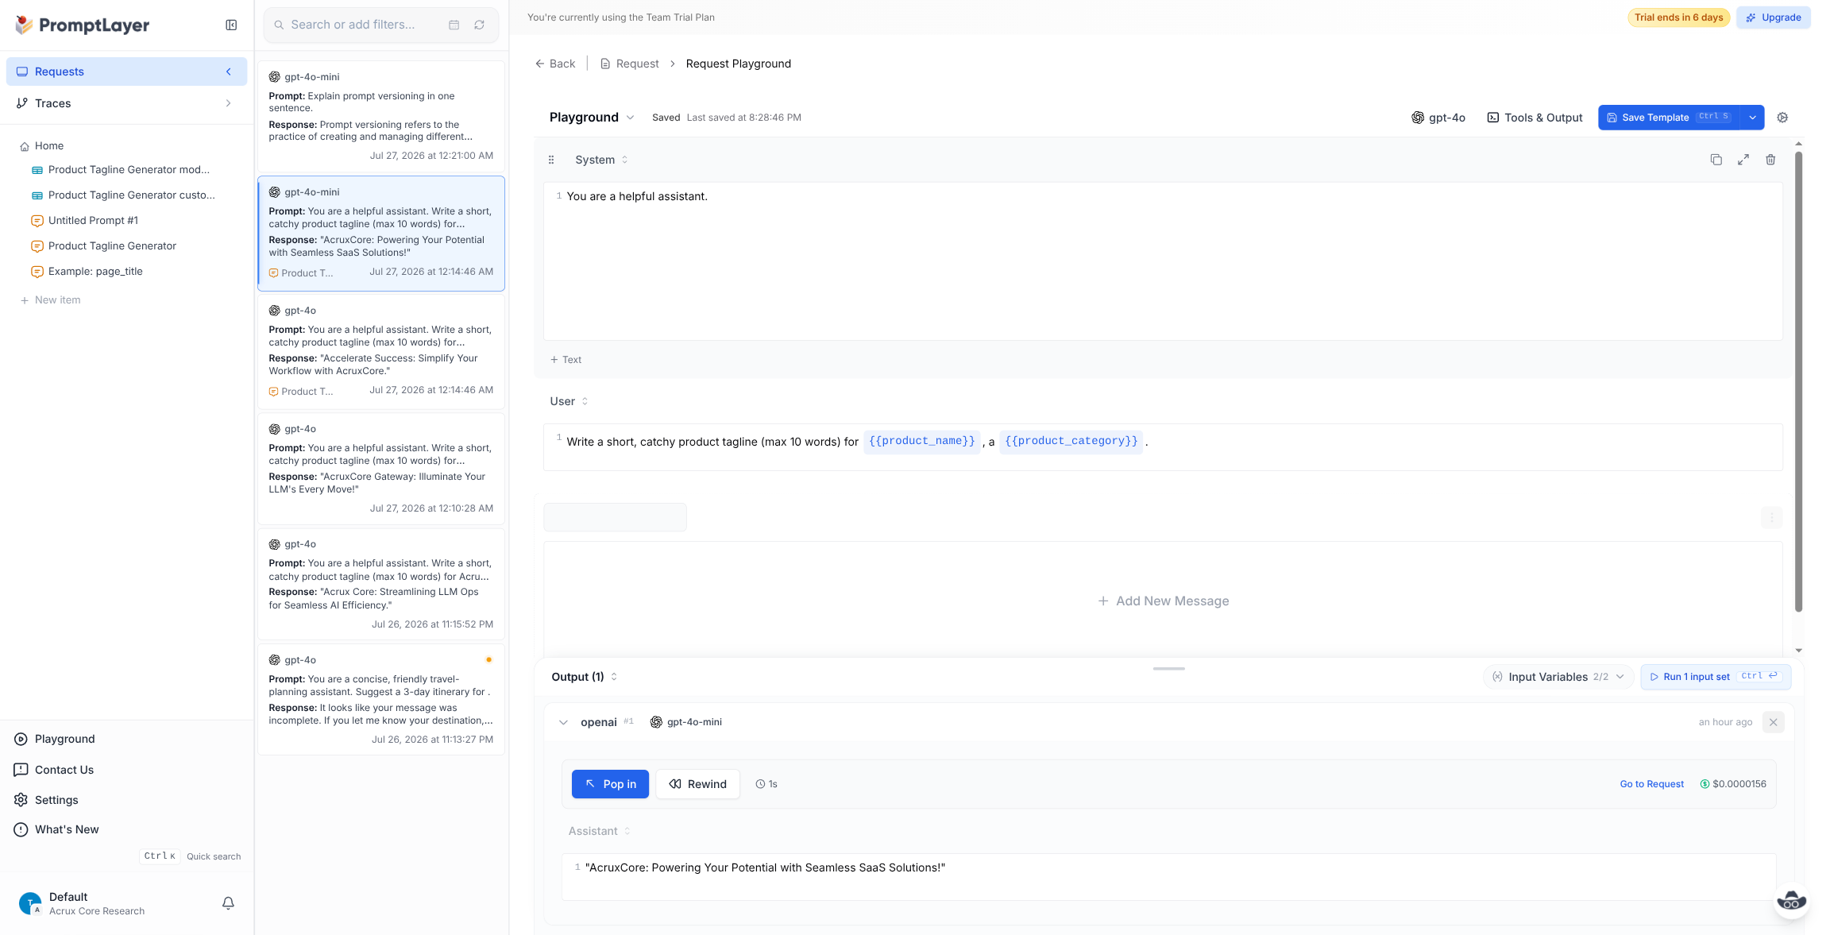Delete the System message
This screenshot has width=1830, height=935.
(1770, 160)
